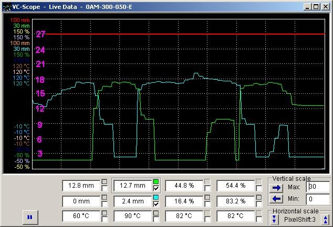Enable the 83.2 % channel checkbox

[258, 204]
